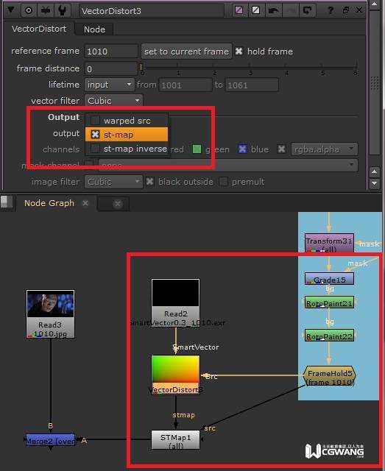Select st-map output option
Image resolution: width=385 pixels, height=471 pixels.
coord(127,135)
